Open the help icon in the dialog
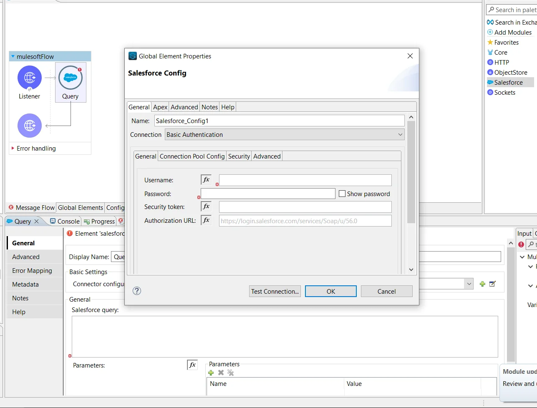 coord(137,291)
